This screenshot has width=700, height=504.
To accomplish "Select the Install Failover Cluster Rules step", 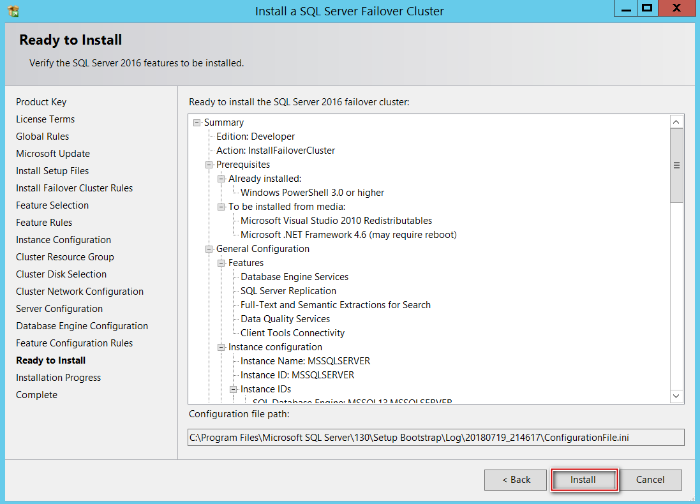I will tap(74, 188).
